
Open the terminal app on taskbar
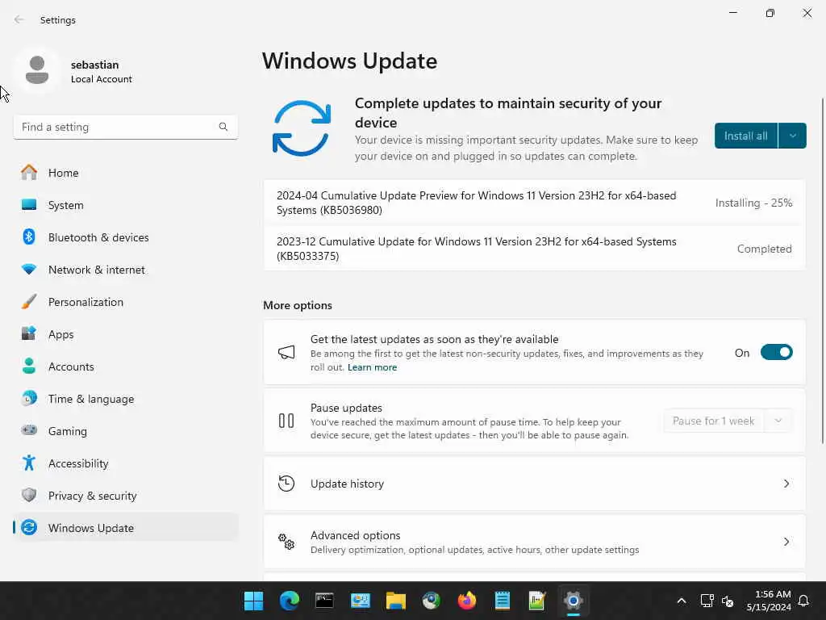[324, 601]
